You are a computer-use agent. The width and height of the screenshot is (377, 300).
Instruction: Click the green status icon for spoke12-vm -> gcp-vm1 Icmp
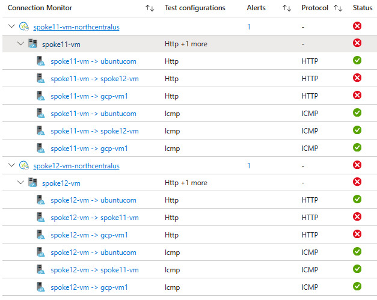point(357,287)
